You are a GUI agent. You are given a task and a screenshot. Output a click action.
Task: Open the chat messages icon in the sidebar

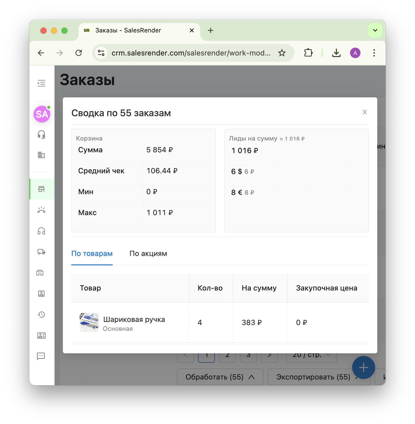tap(41, 356)
